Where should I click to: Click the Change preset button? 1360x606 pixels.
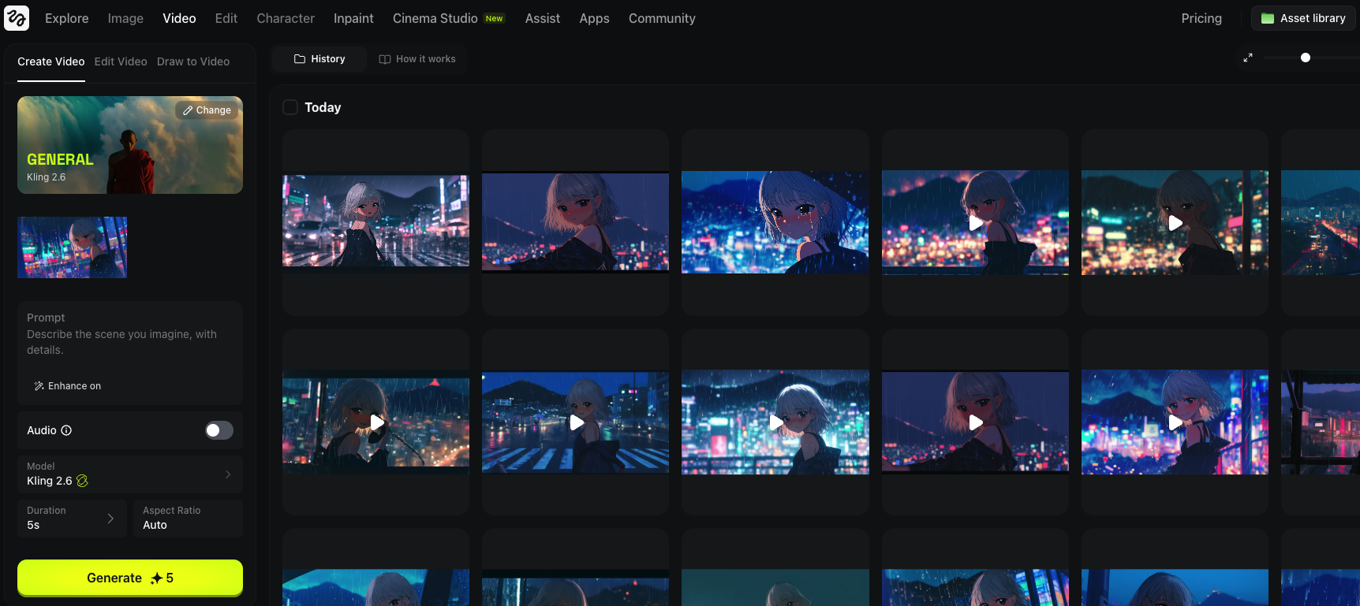coord(207,110)
